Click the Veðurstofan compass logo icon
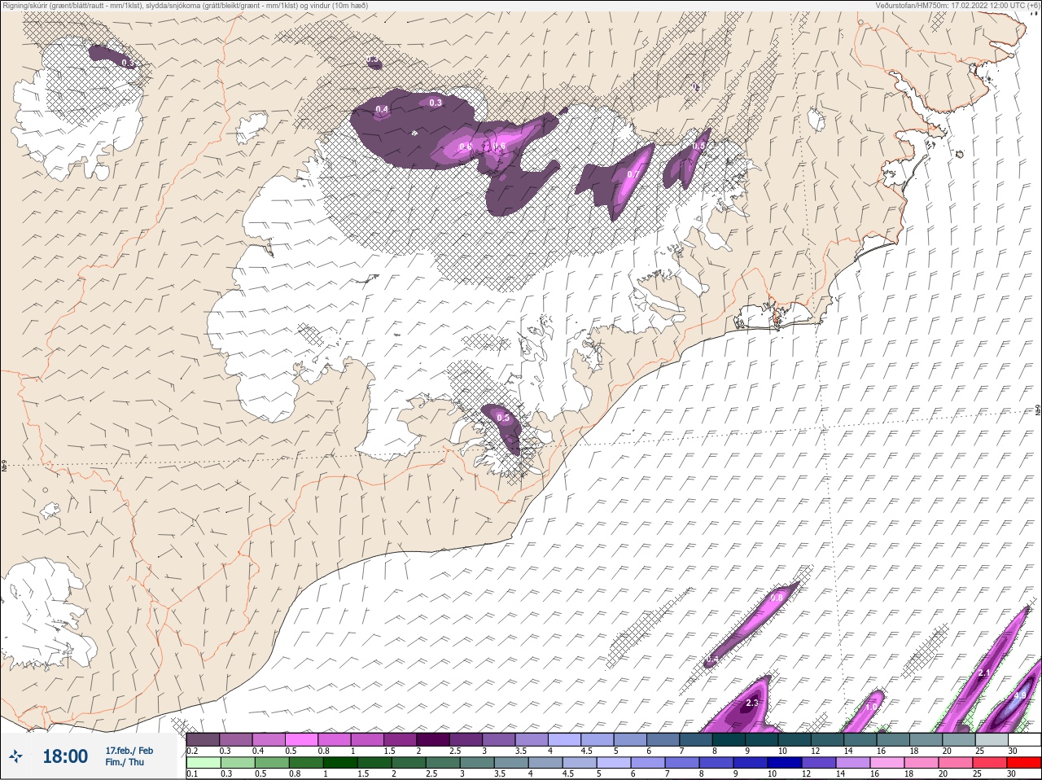The height and width of the screenshot is (780, 1042). 15,756
